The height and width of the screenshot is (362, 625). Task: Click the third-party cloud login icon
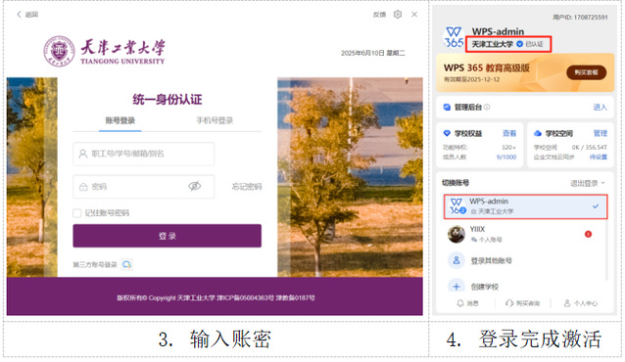pos(126,264)
